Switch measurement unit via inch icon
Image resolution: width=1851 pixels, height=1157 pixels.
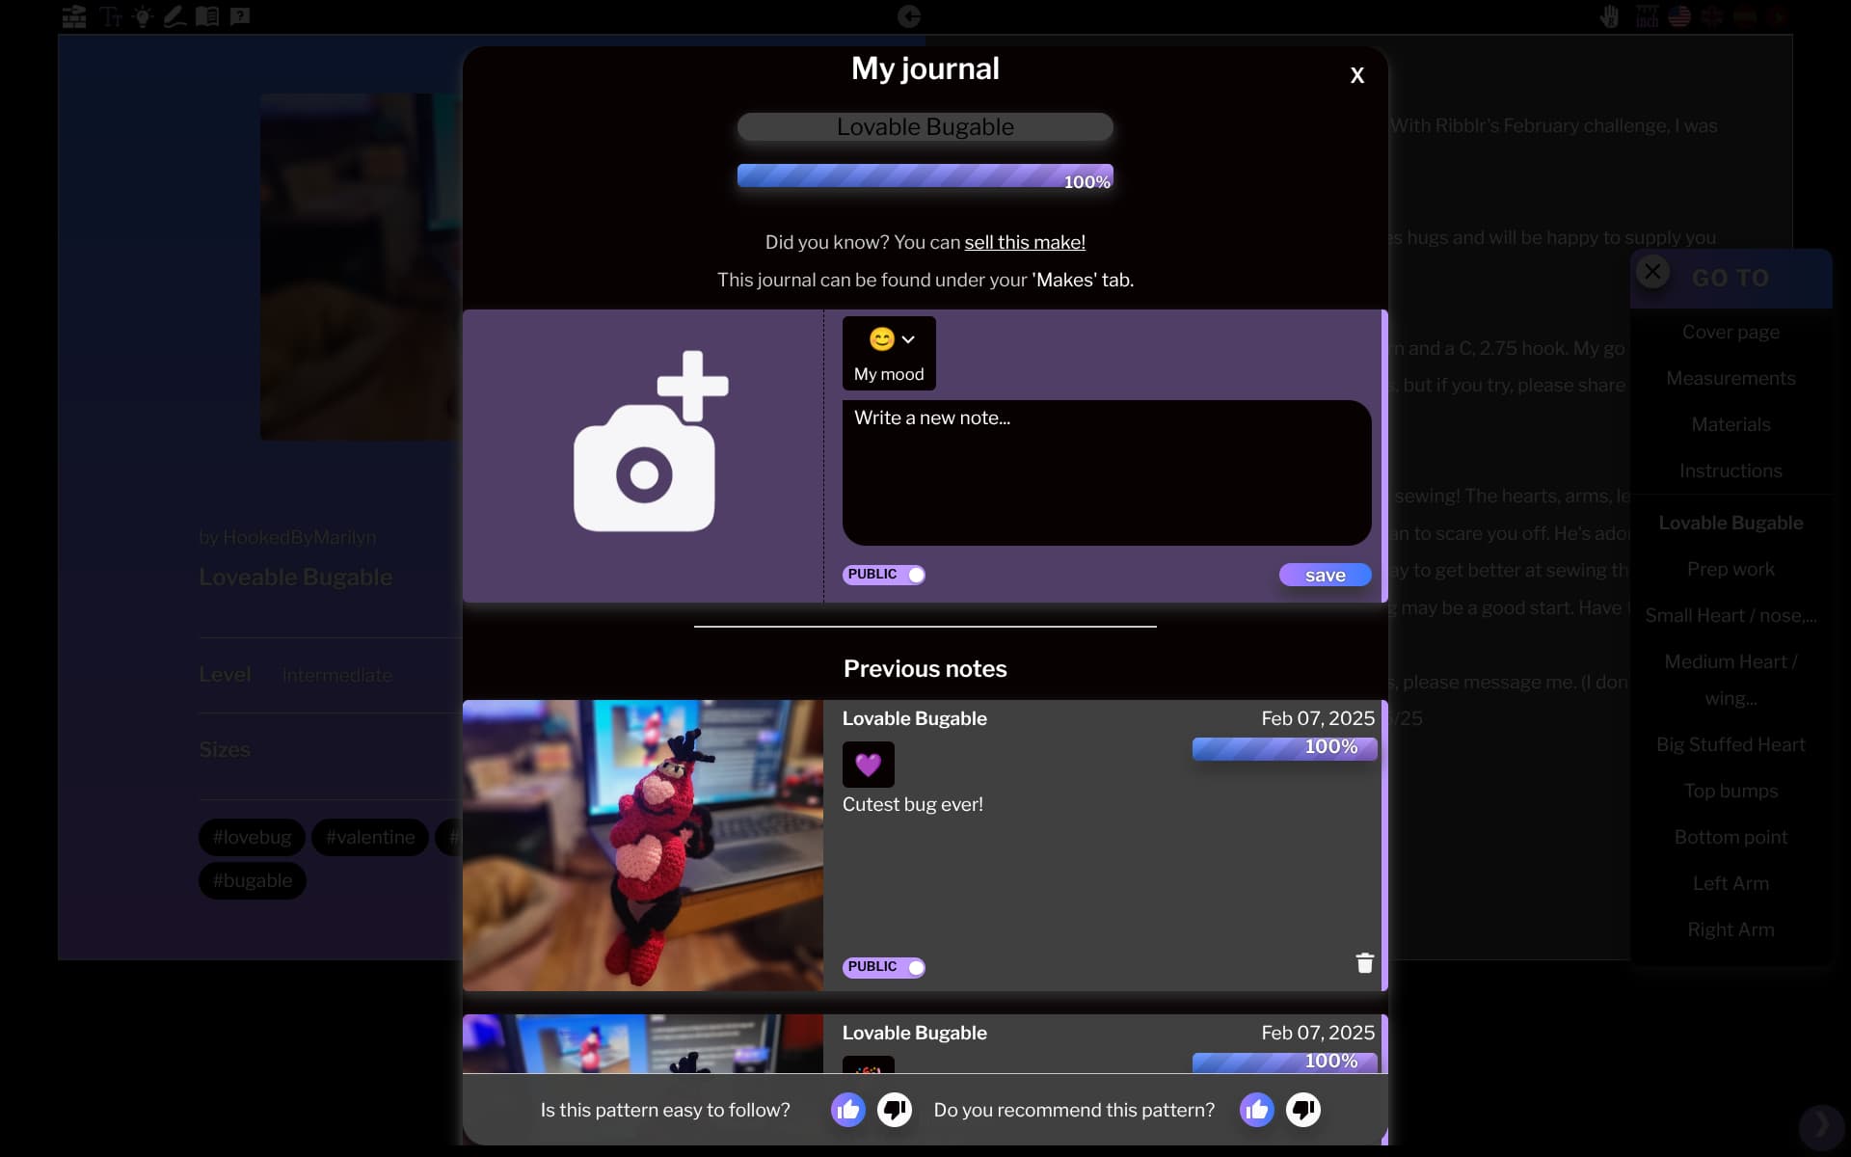click(1647, 16)
